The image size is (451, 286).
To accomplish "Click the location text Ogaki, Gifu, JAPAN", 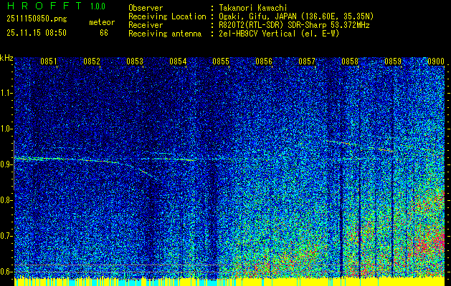I will click(257, 16).
